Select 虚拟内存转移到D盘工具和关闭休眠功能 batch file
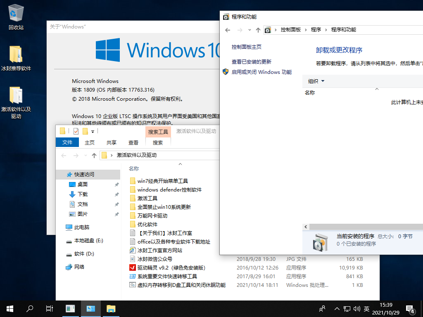 [181, 285]
